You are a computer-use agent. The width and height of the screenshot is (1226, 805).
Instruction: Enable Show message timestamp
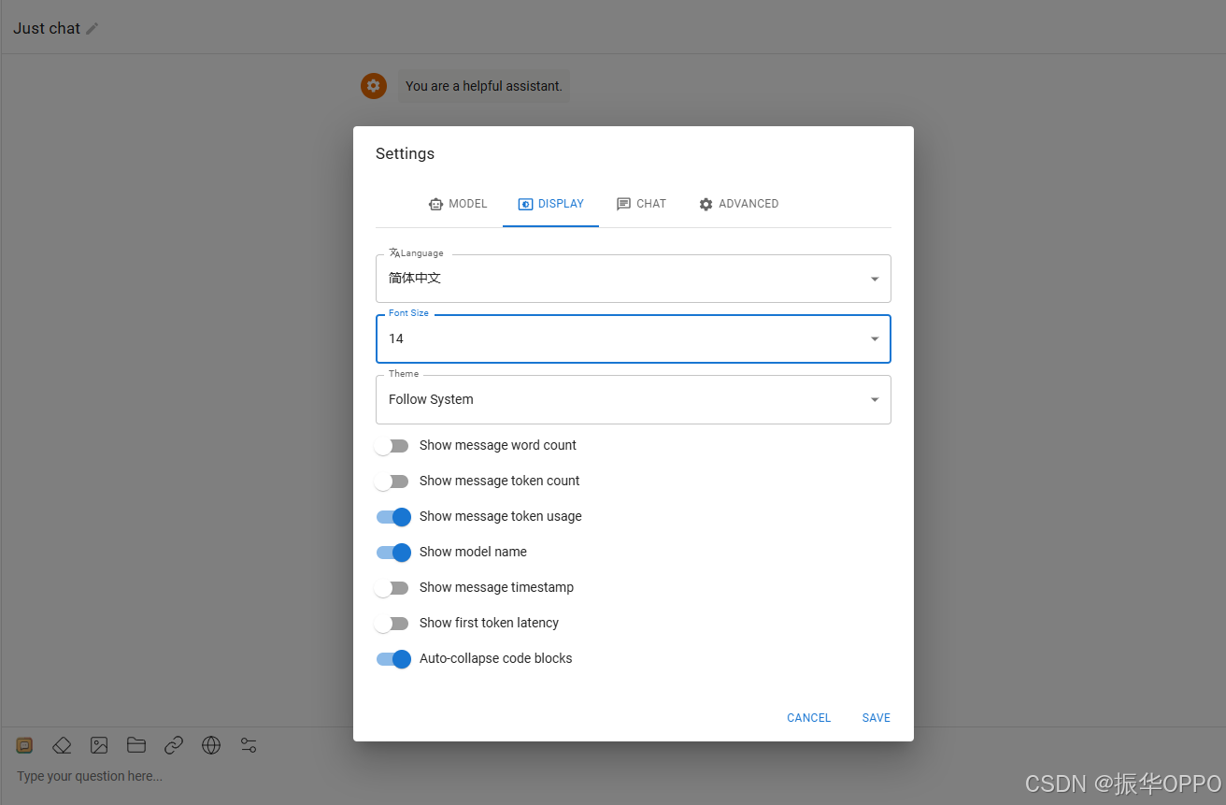click(x=392, y=588)
